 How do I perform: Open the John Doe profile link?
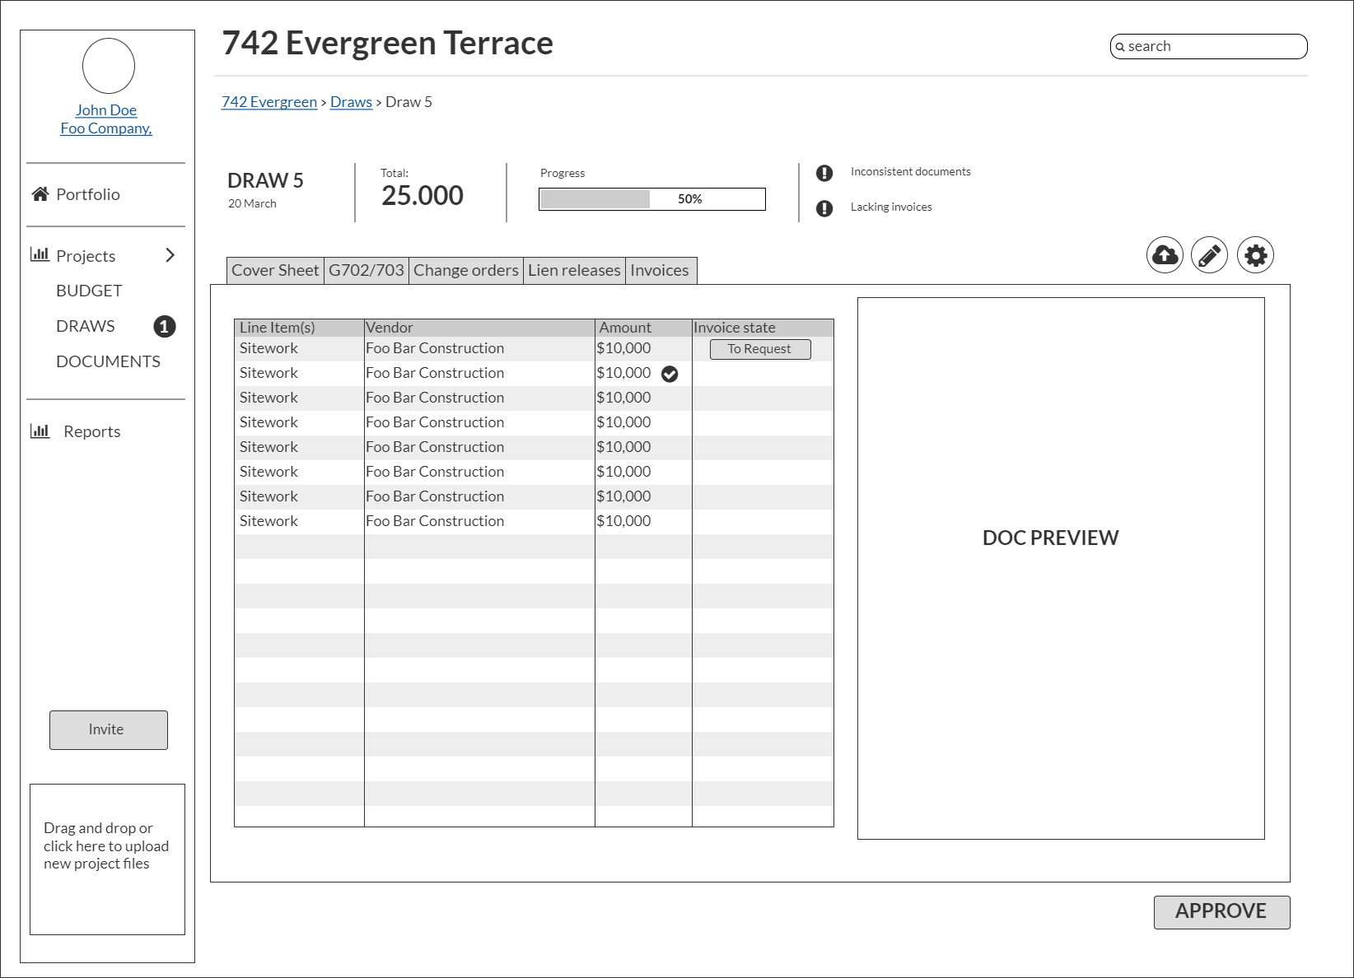pyautogui.click(x=106, y=110)
